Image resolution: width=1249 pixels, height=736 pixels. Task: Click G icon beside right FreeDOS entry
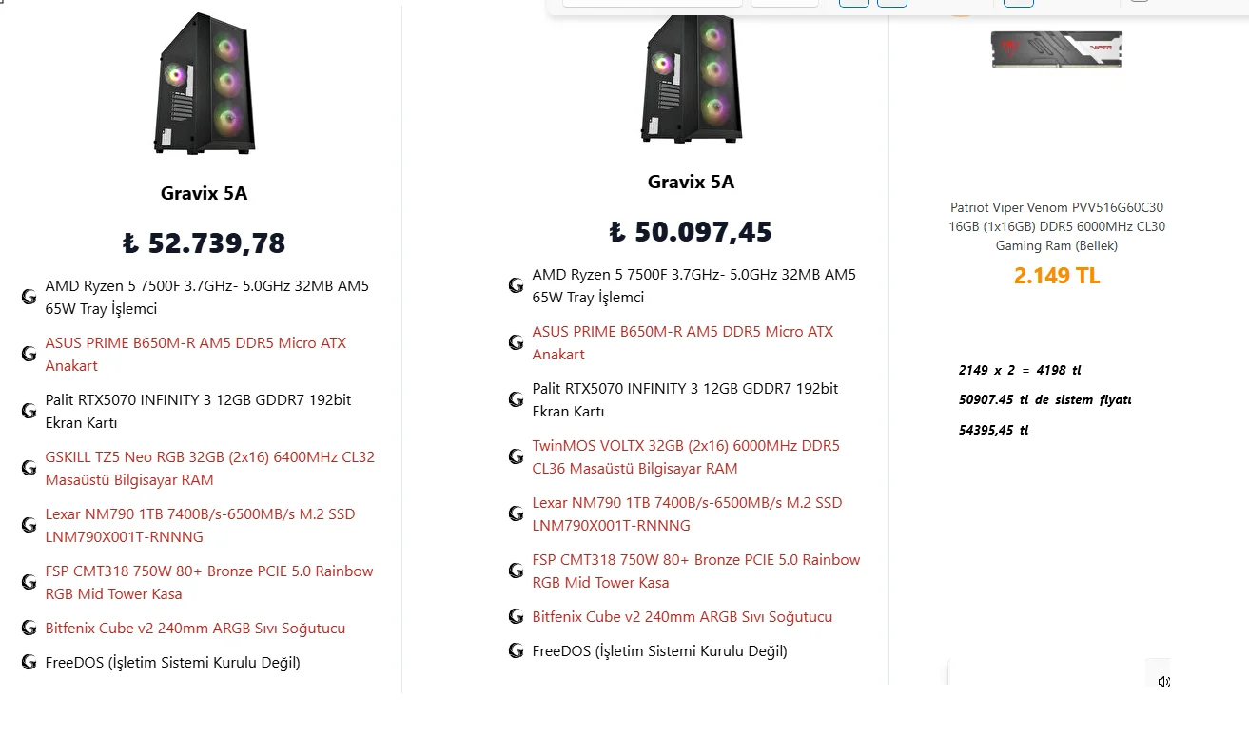pos(516,651)
